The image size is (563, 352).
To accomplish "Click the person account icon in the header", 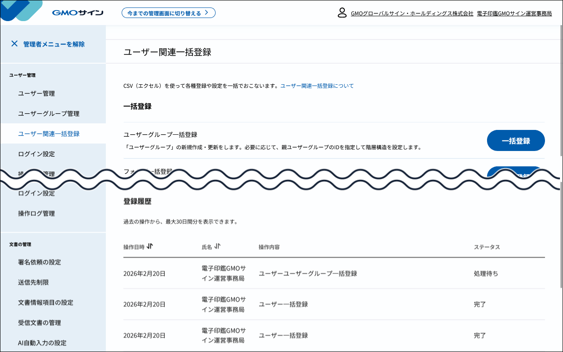I will [341, 13].
